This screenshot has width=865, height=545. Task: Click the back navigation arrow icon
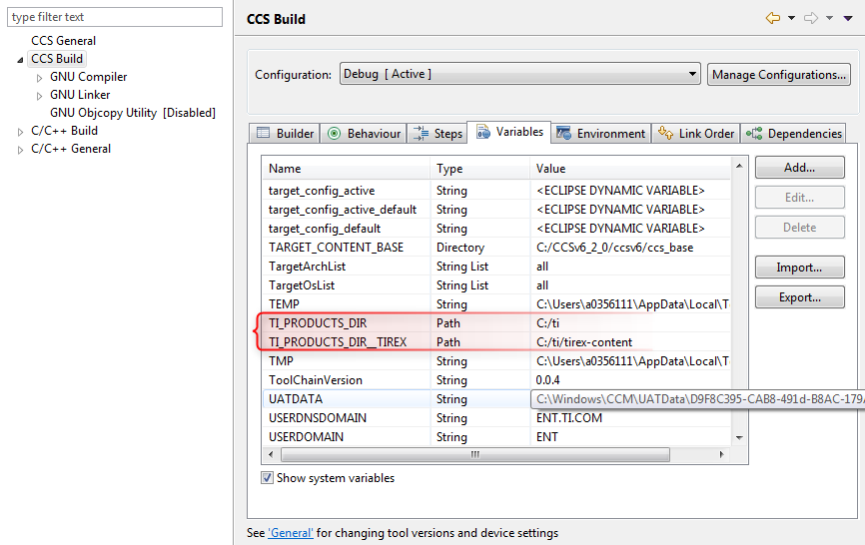click(773, 18)
